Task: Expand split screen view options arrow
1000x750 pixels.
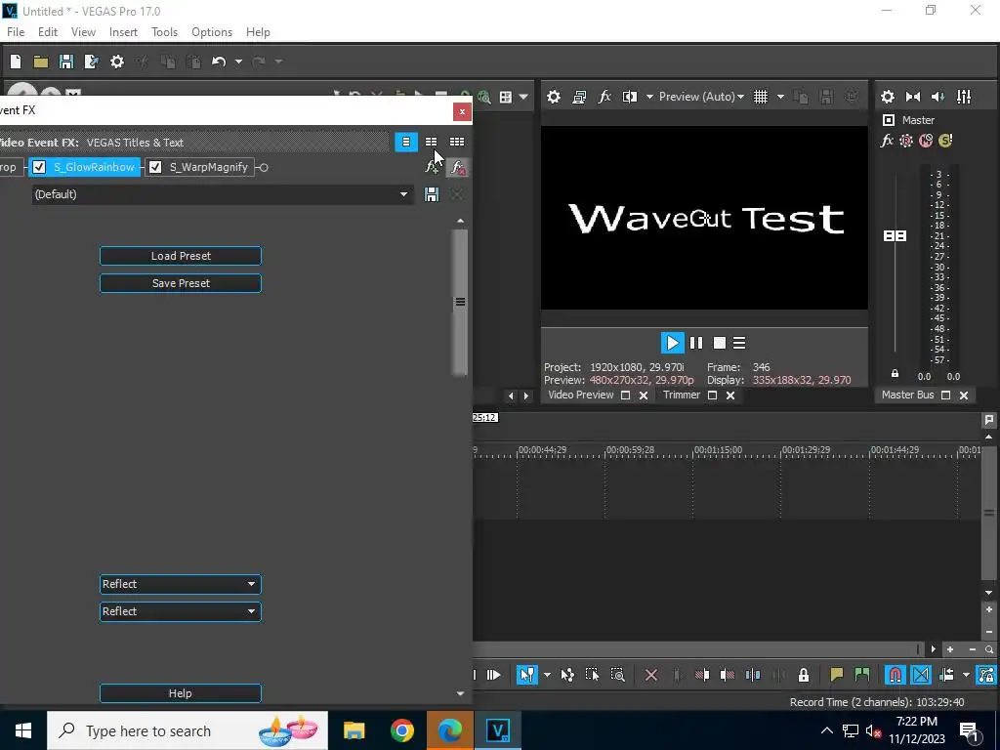Action: (649, 97)
